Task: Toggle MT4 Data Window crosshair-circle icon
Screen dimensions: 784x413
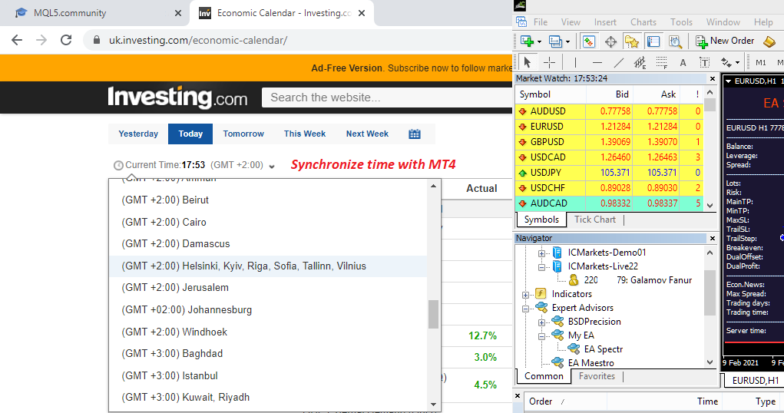Action: coord(610,42)
